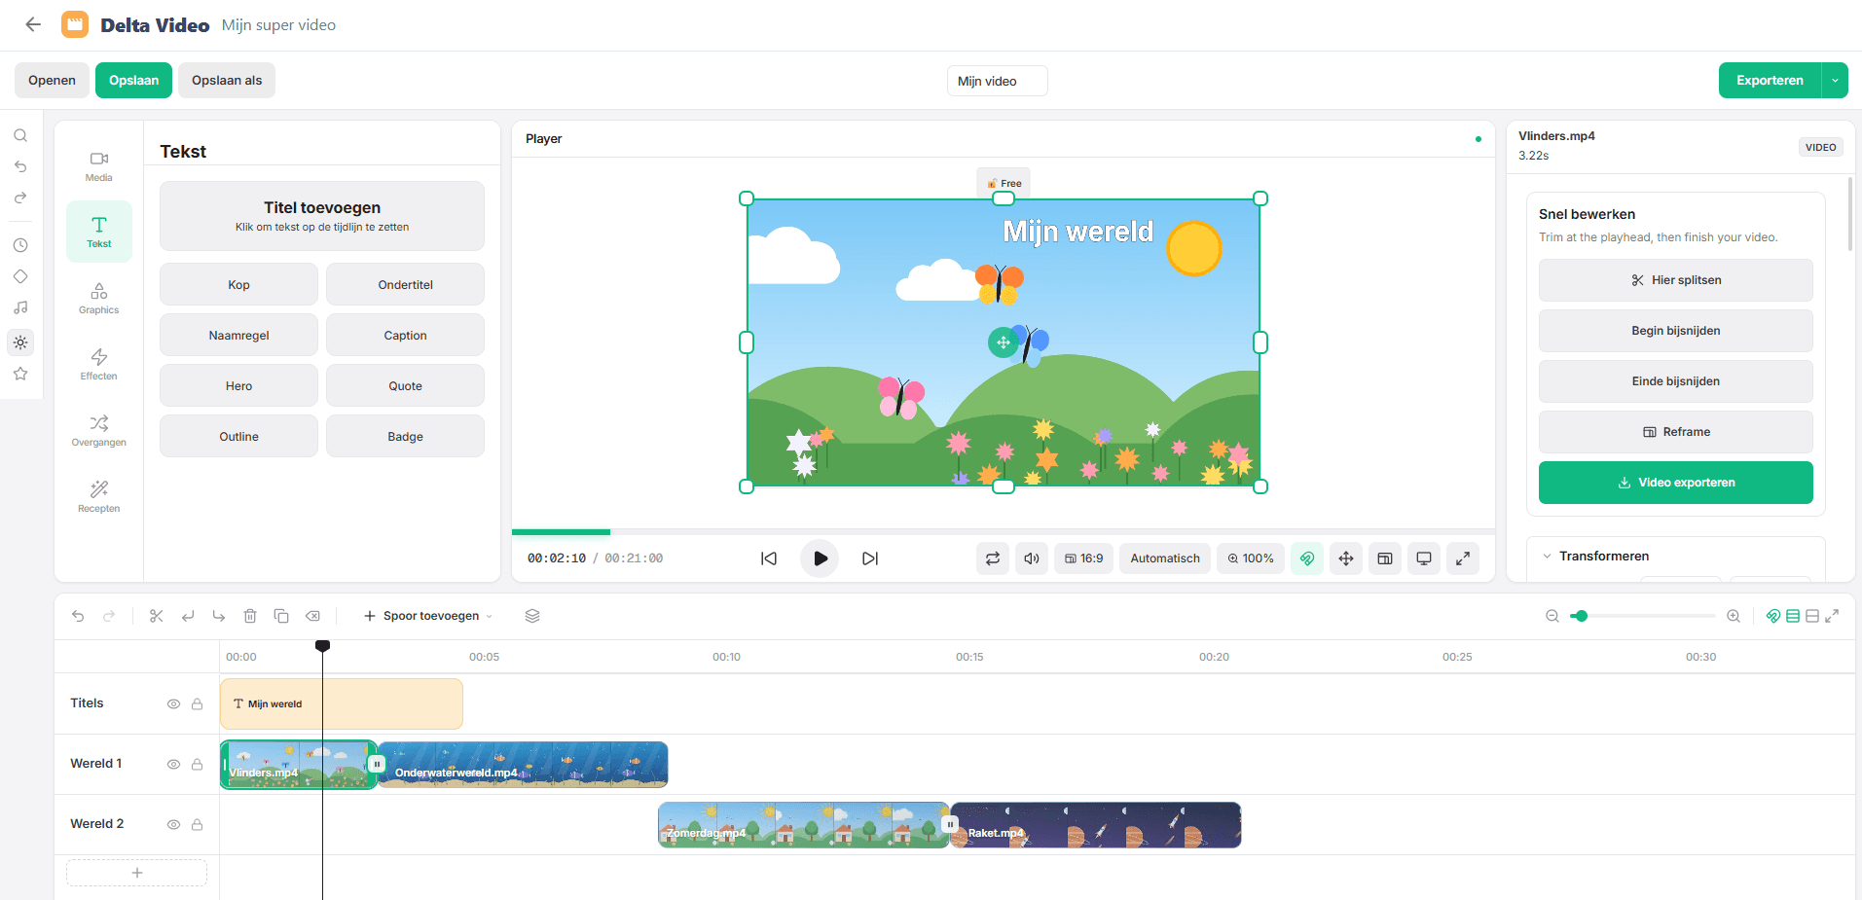1862x900 pixels.
Task: Open the 100% zoom dropdown in player
Action: 1251,558
